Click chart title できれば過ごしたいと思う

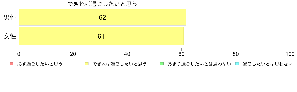pos(102,4)
